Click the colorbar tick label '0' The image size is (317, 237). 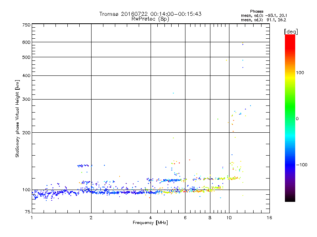coord(297,119)
